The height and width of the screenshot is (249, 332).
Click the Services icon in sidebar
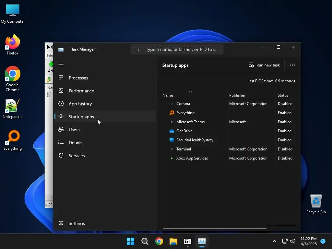(61, 156)
